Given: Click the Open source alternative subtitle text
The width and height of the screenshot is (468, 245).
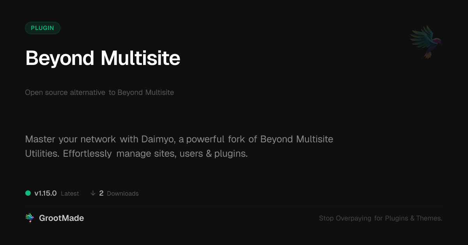Looking at the screenshot, I should tap(65, 93).
